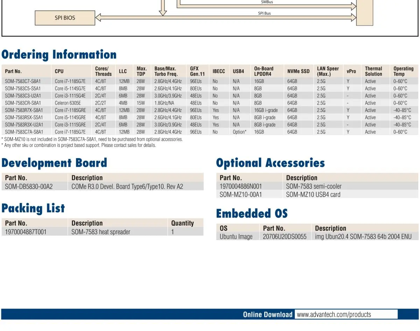Click the LAN Speer (Max.) column header

[x=328, y=71]
